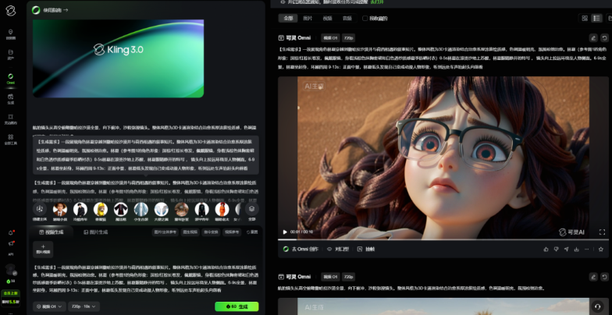Open the megaphone announcements icon
The width and height of the screenshot is (612, 315).
coord(11,243)
